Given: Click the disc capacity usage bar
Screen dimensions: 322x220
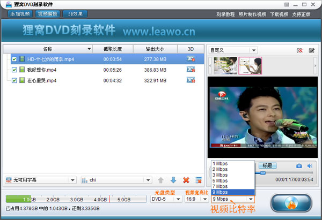Looking at the screenshot, I should coord(76,199).
